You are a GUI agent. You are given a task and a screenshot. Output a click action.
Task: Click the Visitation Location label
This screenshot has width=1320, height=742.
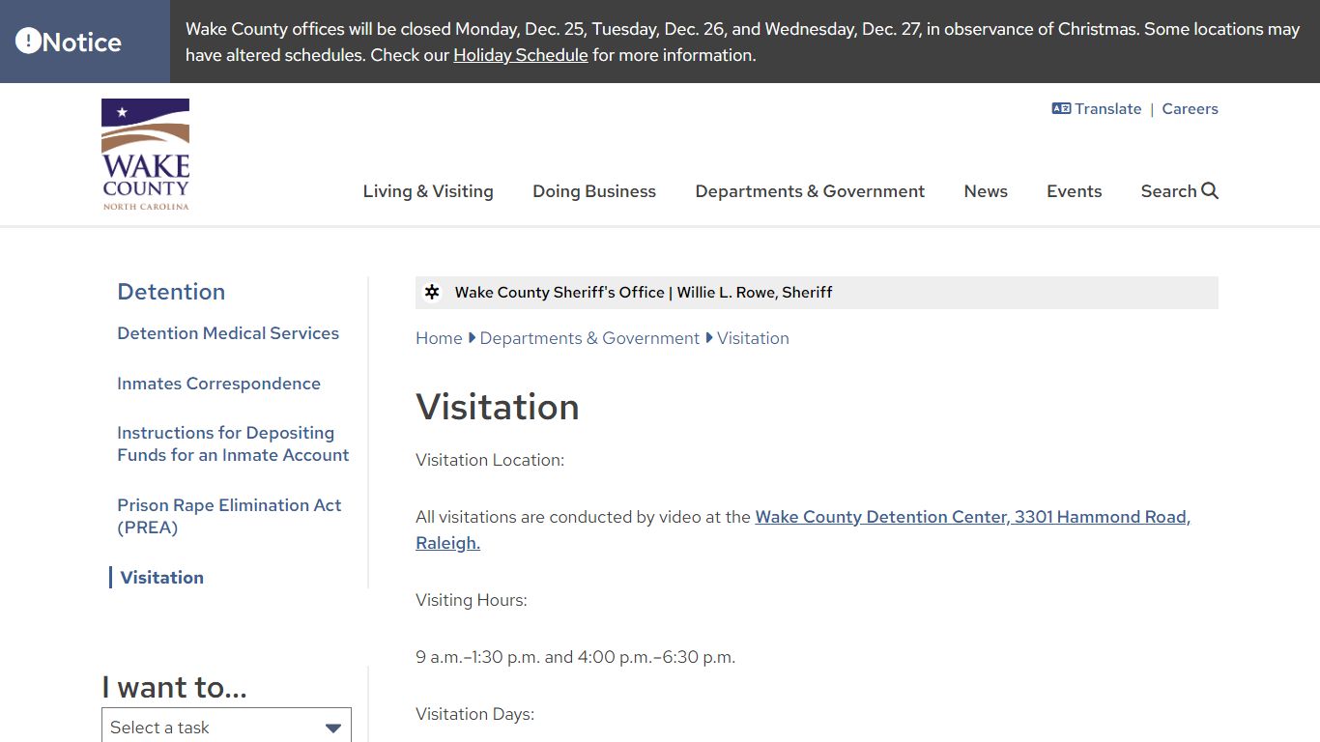(490, 460)
